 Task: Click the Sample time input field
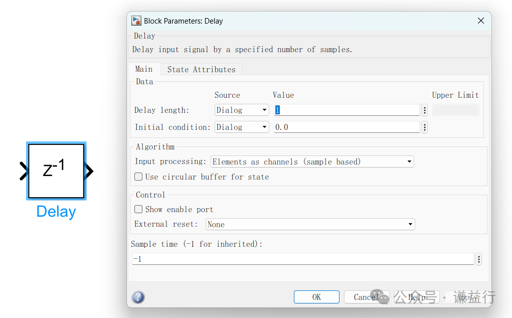pos(301,259)
